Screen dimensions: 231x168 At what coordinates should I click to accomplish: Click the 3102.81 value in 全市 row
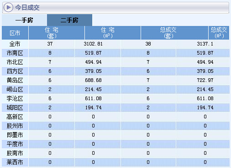tap(93, 44)
